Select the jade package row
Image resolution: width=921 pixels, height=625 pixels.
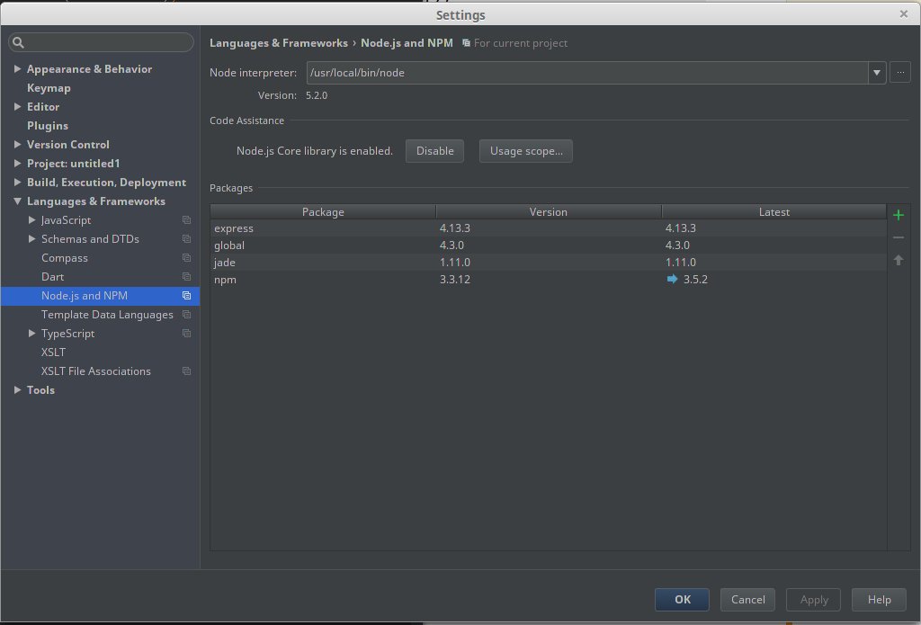pyautogui.click(x=548, y=262)
